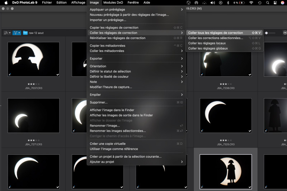
Task: Close the open Image menu
Action: pyautogui.click(x=94, y=3)
